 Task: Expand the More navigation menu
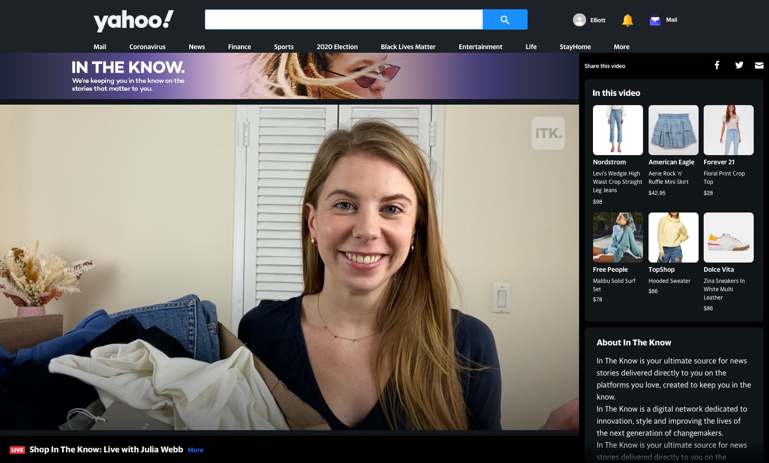pyautogui.click(x=622, y=47)
